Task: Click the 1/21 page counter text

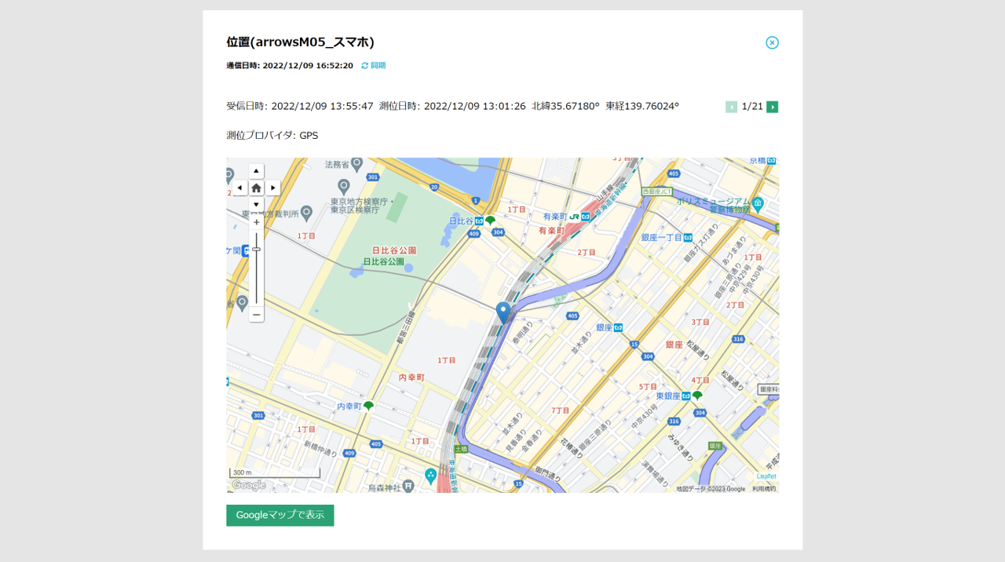Action: coord(752,107)
